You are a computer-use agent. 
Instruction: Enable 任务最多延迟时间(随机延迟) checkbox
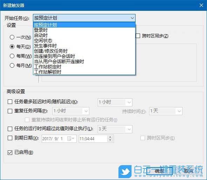(x=10, y=102)
